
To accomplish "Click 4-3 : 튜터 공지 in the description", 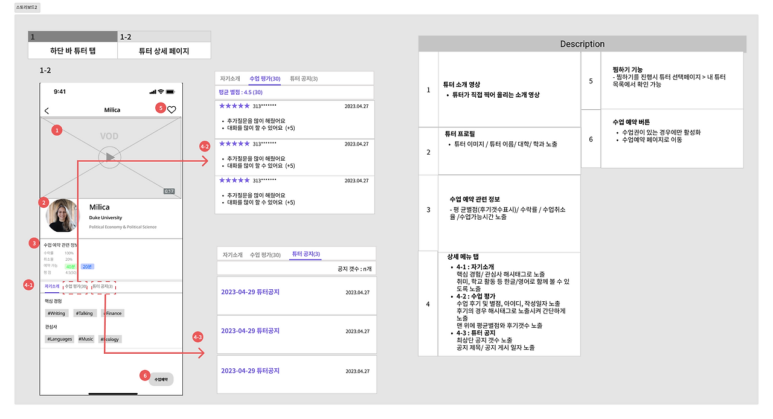I will [x=476, y=333].
